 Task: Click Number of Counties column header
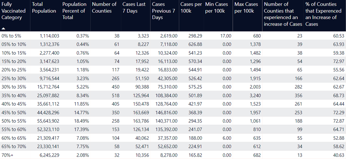pyautogui.click(x=104, y=8)
